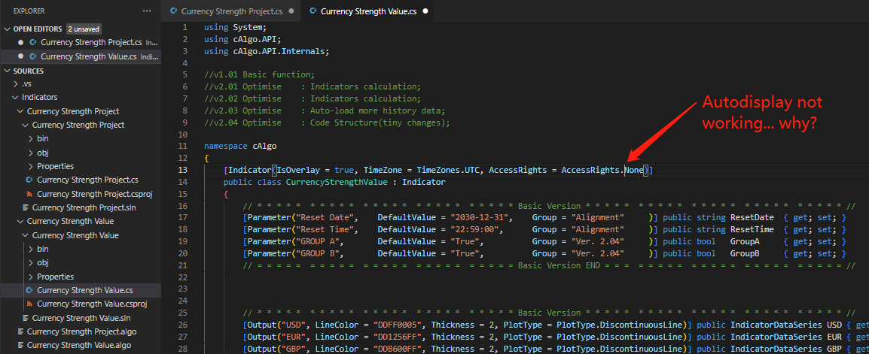Click "using cAlgo.API.Internals;" line
Screen dimensions: 869x354
pyautogui.click(x=267, y=51)
